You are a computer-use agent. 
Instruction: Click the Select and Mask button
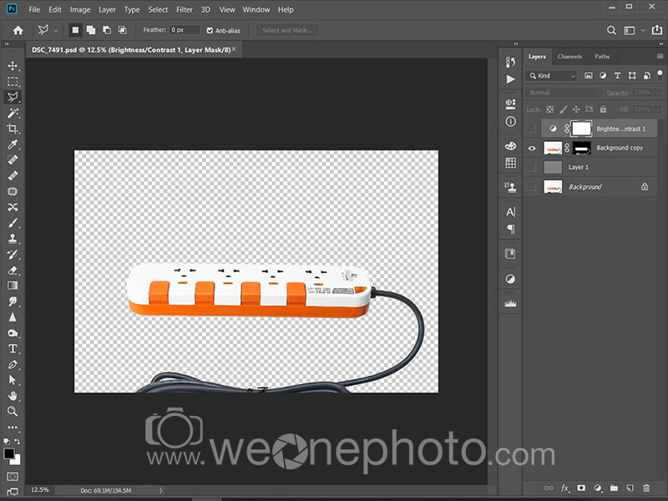286,30
